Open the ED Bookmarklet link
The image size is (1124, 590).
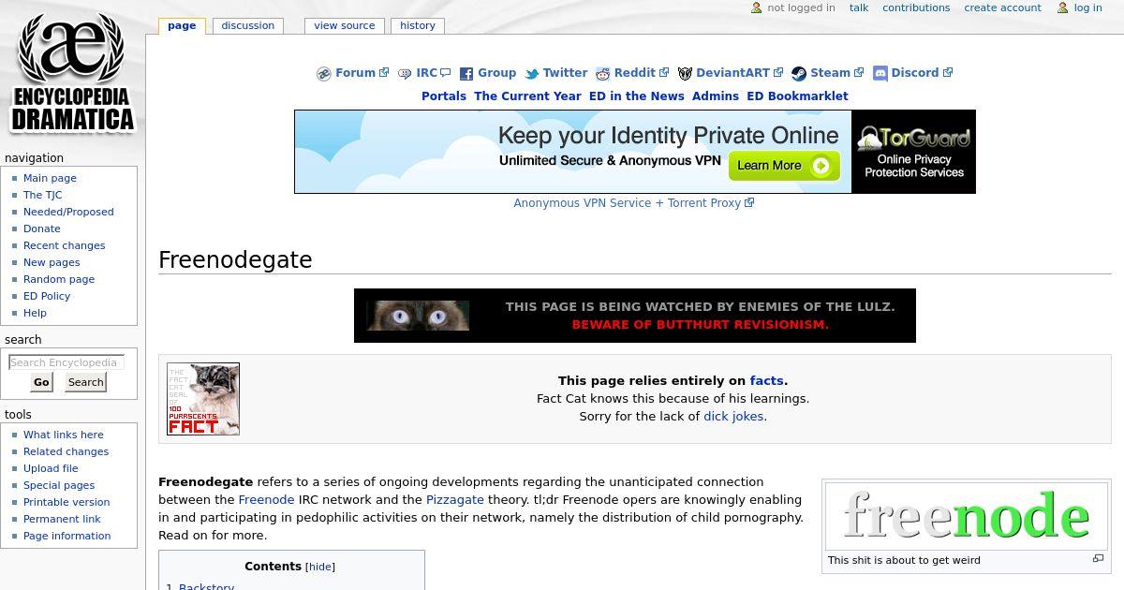(797, 96)
